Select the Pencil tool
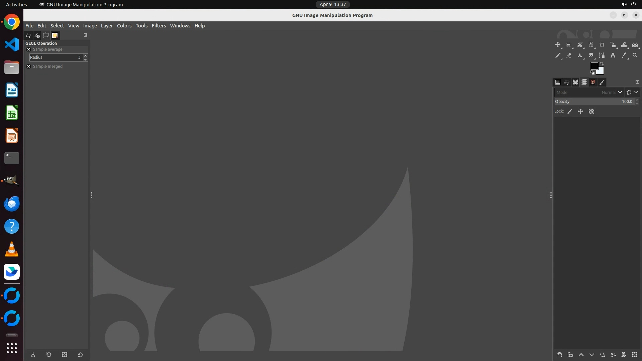Image resolution: width=642 pixels, height=361 pixels. 558,55
